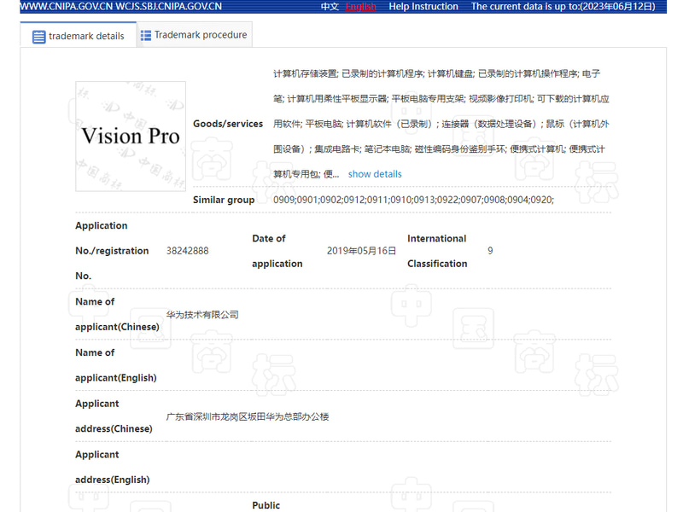The width and height of the screenshot is (683, 512).
Task: Click the Applicant address(Chinese) label
Action: pyautogui.click(x=114, y=416)
